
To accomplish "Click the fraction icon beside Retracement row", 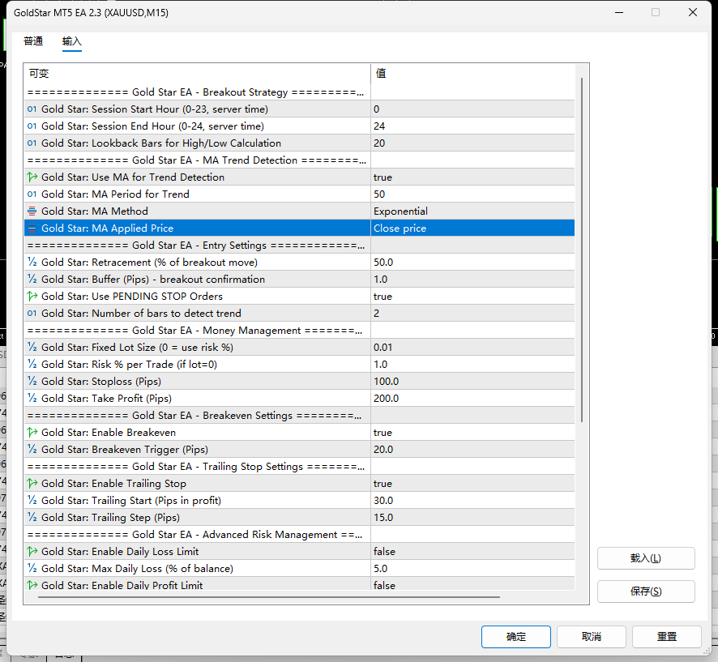I will (32, 263).
